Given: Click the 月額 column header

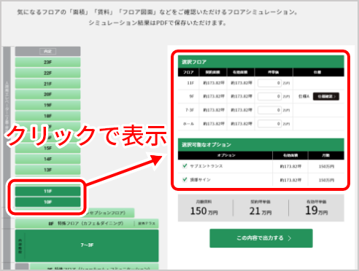Looking at the screenshot, I should tap(326, 155).
